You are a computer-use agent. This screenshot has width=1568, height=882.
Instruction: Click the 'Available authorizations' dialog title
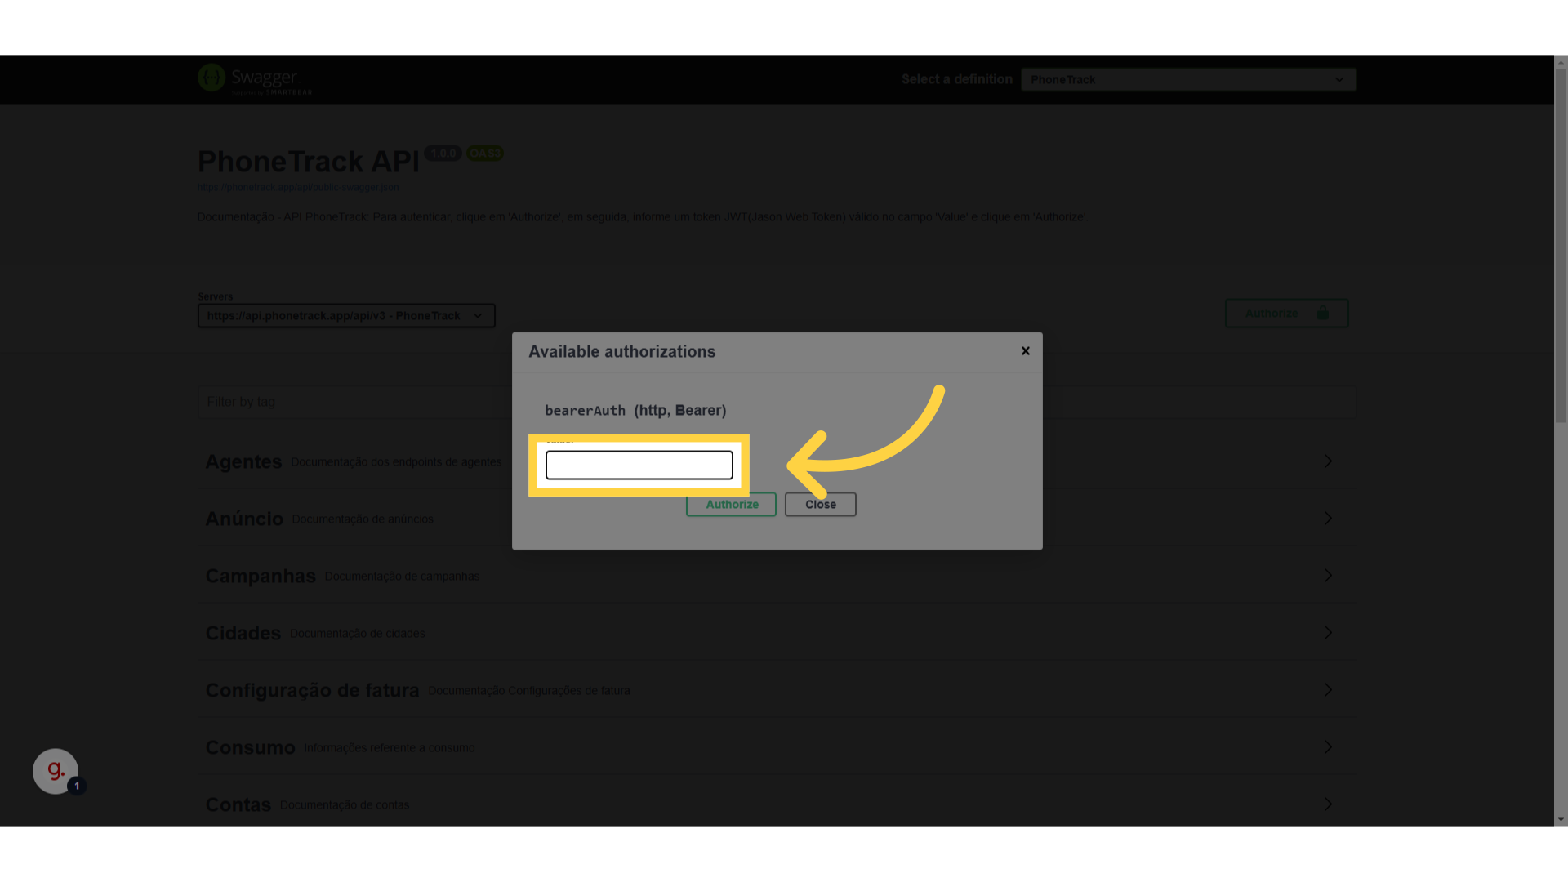pos(622,352)
